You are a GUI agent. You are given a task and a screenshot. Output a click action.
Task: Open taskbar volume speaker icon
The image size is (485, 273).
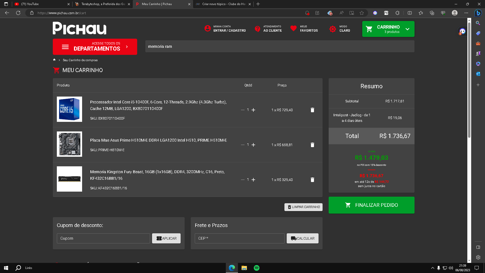click(x=451, y=268)
